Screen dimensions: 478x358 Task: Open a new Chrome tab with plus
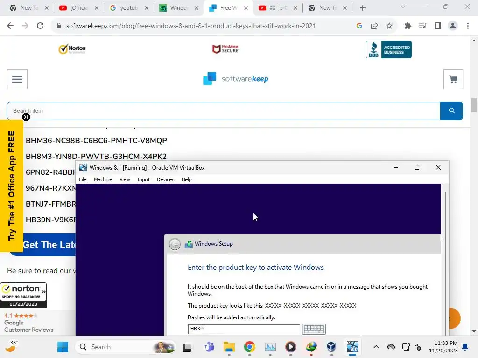(x=362, y=8)
